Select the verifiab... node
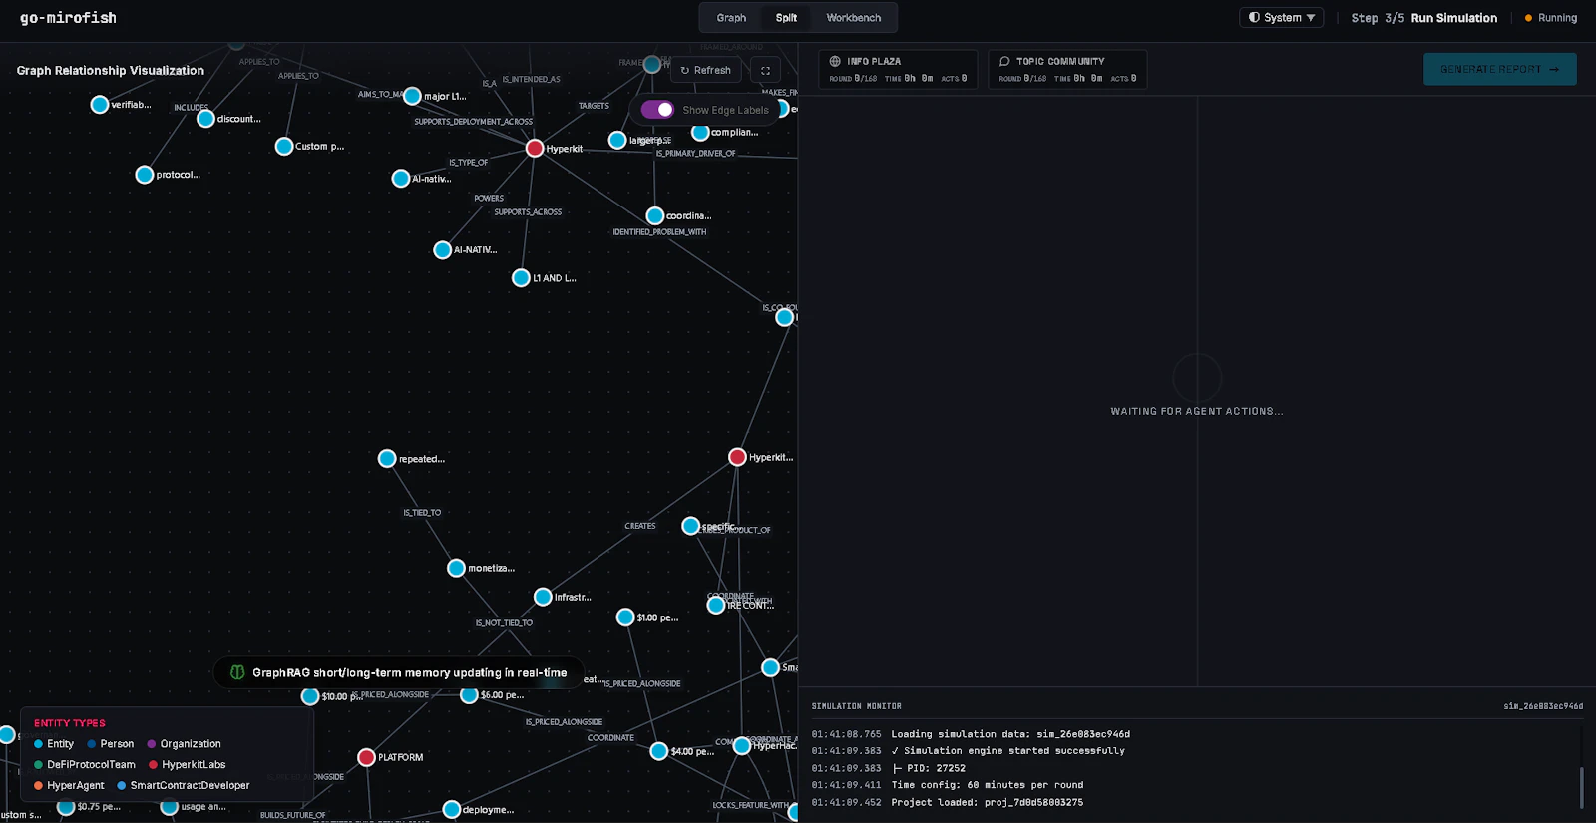1596x823 pixels. point(100,105)
